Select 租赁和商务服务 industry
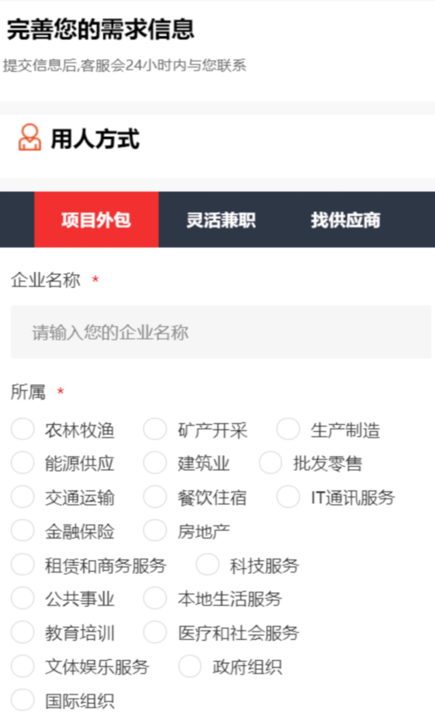Screen dimensions: 435x725 [21, 565]
